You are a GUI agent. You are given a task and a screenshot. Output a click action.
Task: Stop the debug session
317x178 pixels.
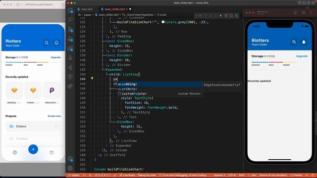point(231,15)
